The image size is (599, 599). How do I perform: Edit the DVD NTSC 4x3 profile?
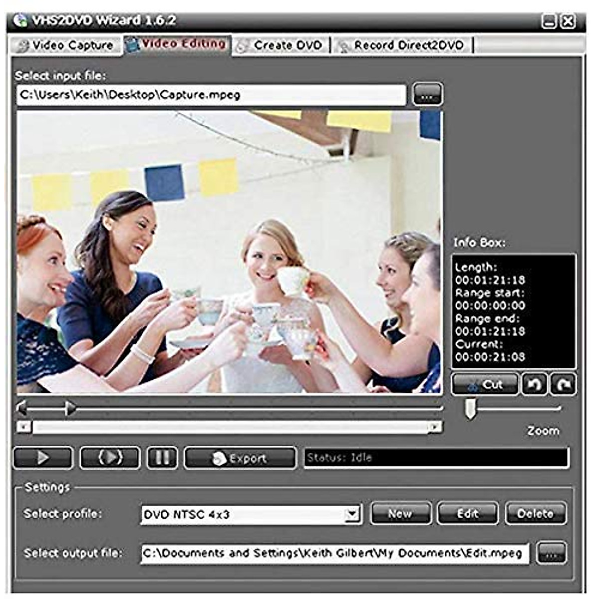tap(467, 513)
